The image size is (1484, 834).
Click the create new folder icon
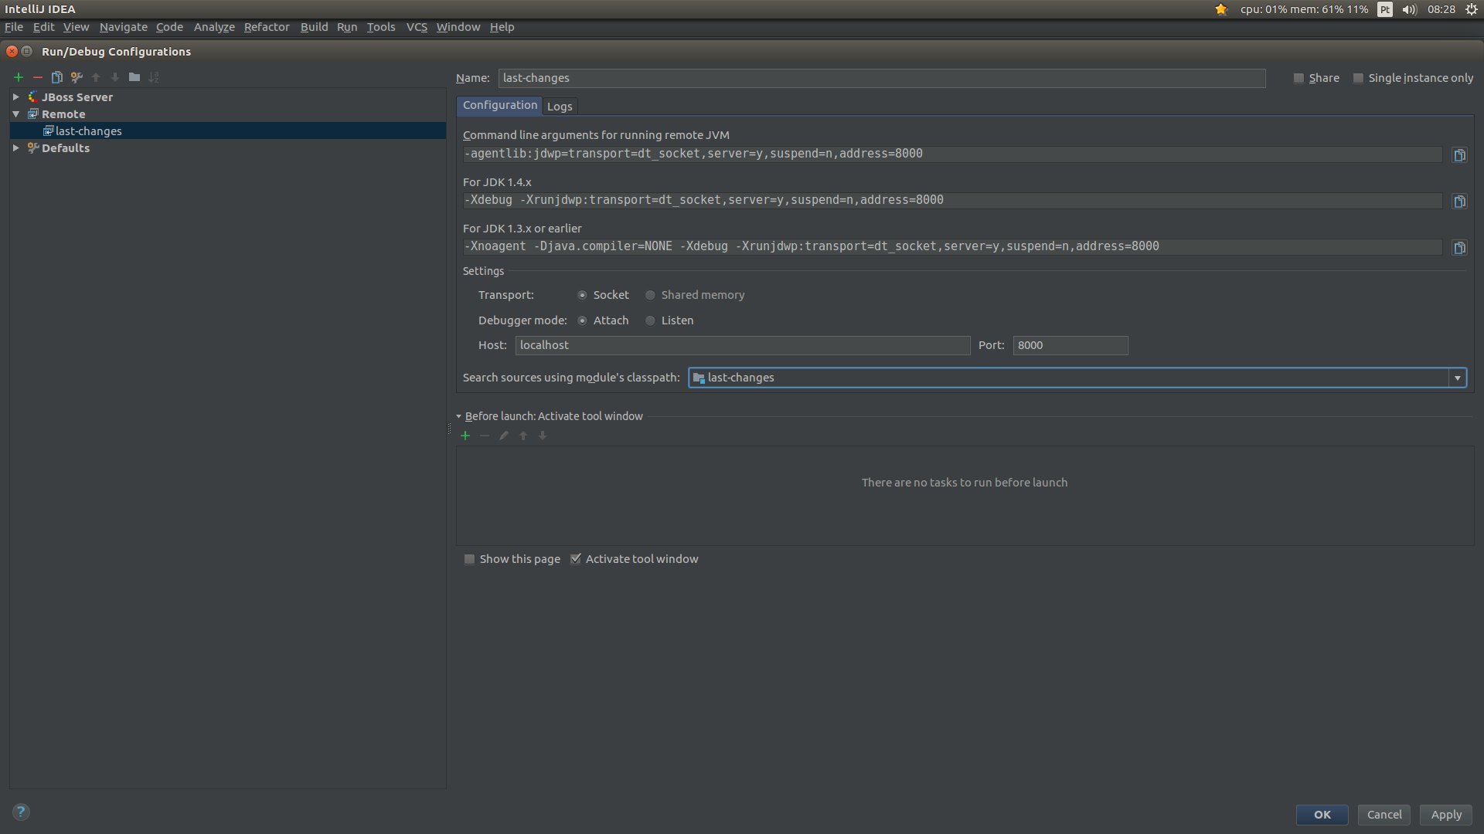[134, 77]
